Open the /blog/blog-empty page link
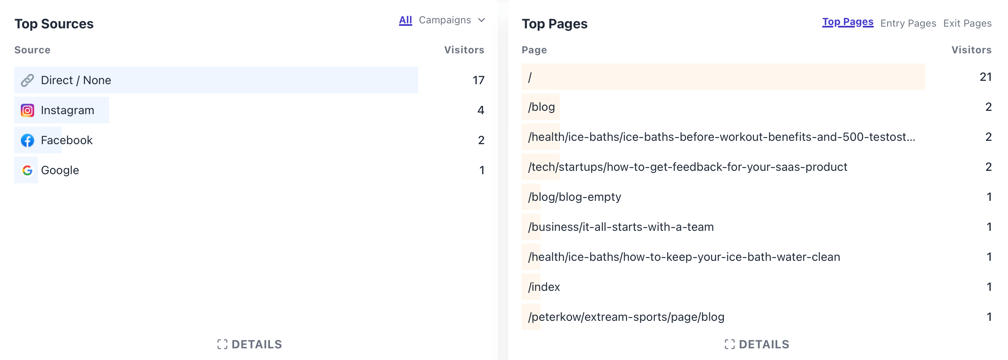Screen dimensions: 1008x360 [574, 197]
